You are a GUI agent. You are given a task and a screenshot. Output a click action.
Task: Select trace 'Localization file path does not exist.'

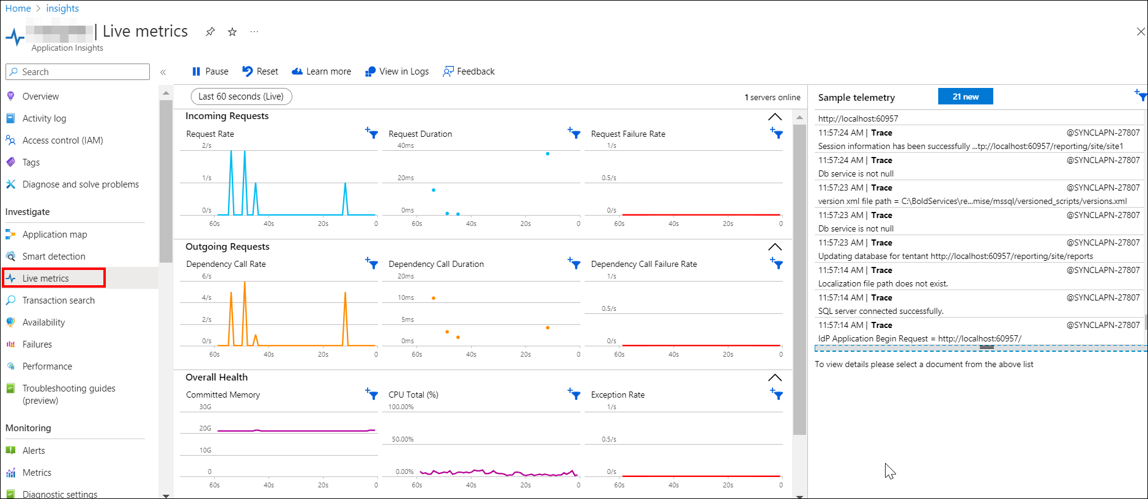click(x=979, y=277)
